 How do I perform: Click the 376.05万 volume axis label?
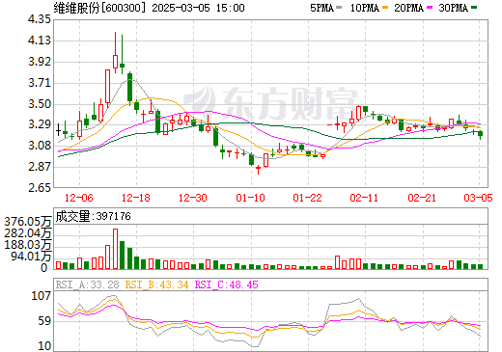(28, 222)
